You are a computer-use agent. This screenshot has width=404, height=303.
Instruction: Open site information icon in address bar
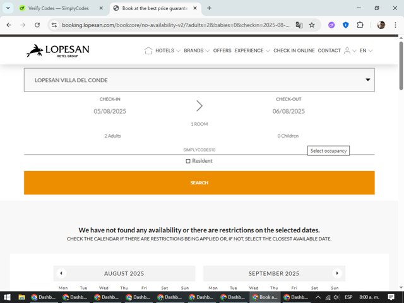pyautogui.click(x=54, y=25)
